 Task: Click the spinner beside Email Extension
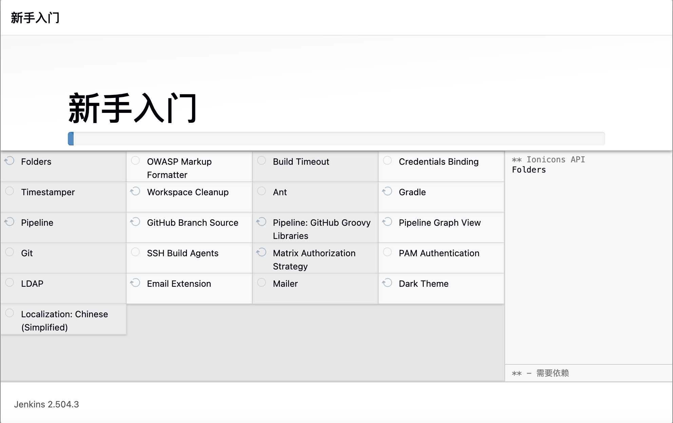135,283
